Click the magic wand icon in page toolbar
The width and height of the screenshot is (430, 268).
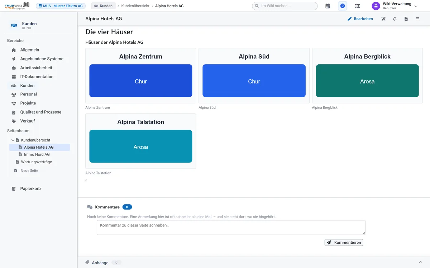point(383,19)
